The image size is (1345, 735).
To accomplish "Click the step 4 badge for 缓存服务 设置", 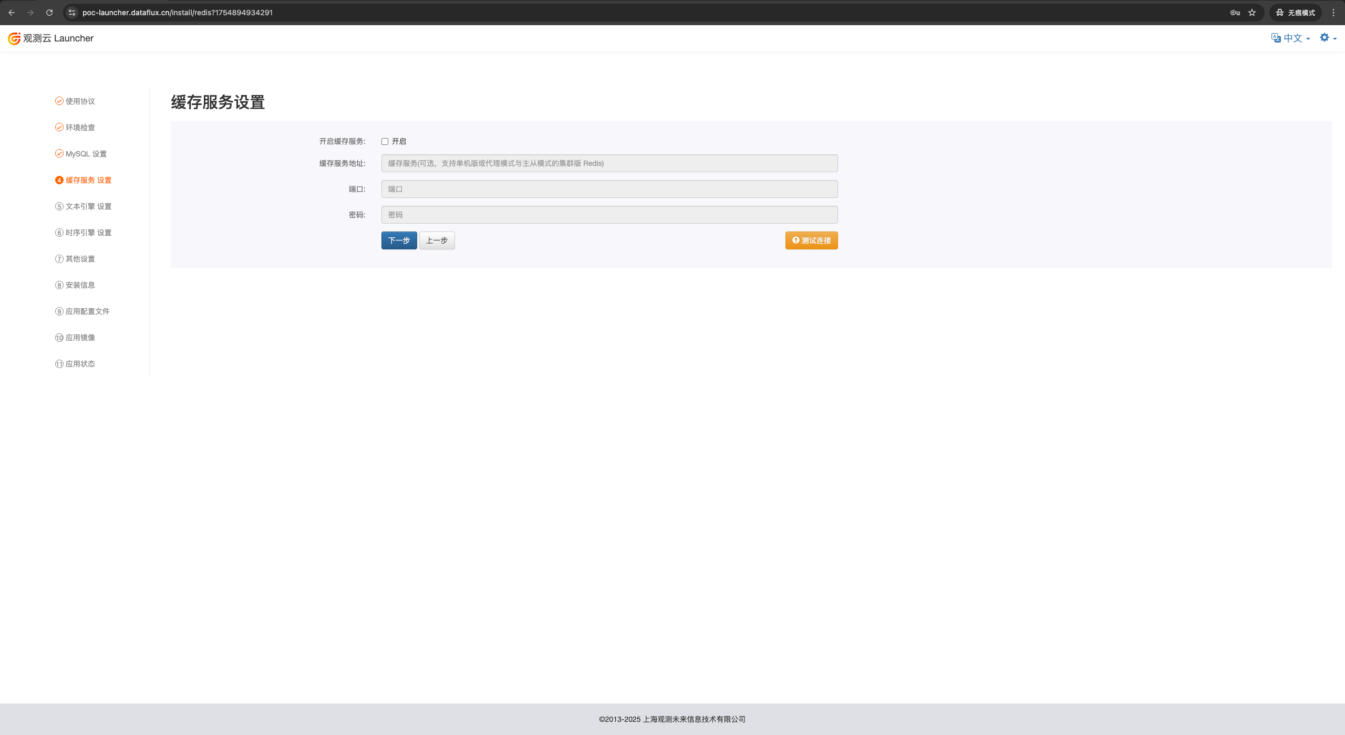I will pyautogui.click(x=59, y=180).
